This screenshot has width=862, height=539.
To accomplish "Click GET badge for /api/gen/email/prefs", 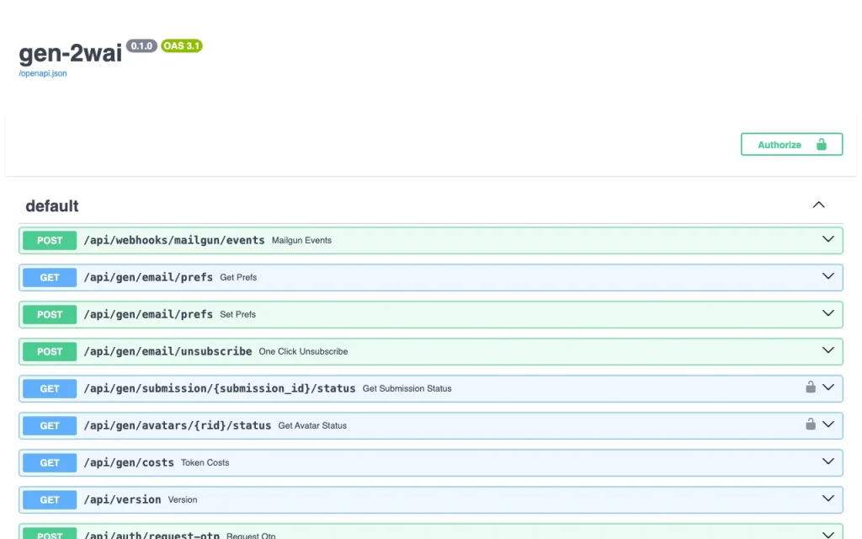I will point(50,277).
